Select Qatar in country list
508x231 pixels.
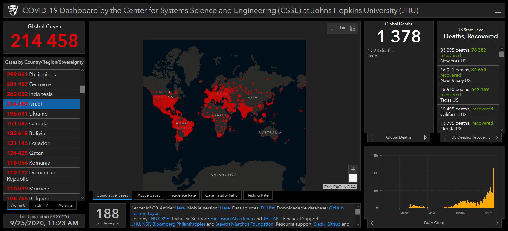tap(42, 153)
